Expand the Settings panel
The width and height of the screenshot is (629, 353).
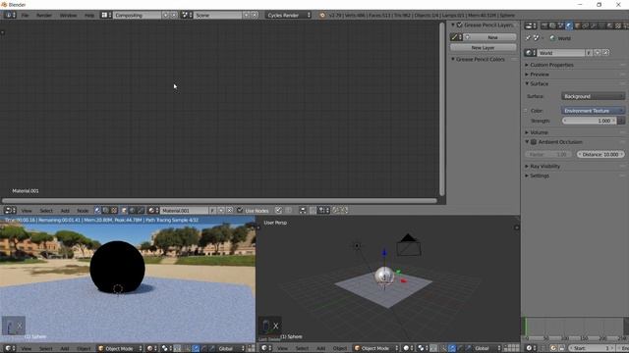(540, 176)
